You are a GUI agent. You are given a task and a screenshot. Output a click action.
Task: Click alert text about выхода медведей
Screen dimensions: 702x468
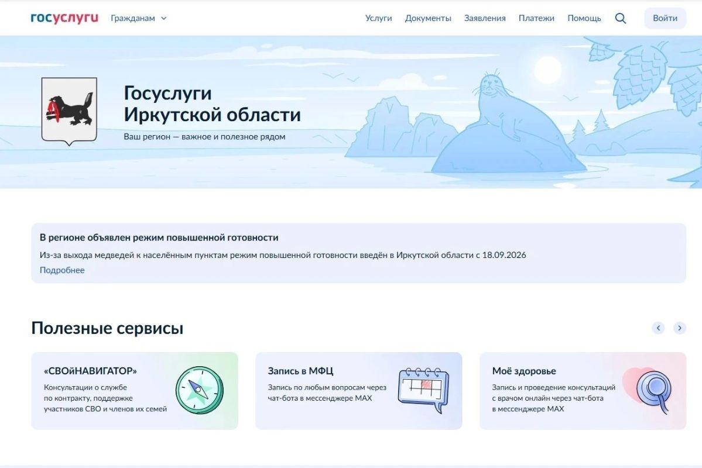[x=283, y=255]
